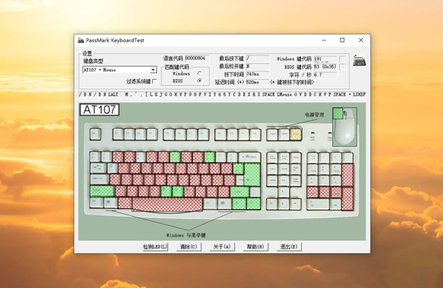Click the 清除(C) button
Viewport: 443px width, 288px height.
pos(188,246)
